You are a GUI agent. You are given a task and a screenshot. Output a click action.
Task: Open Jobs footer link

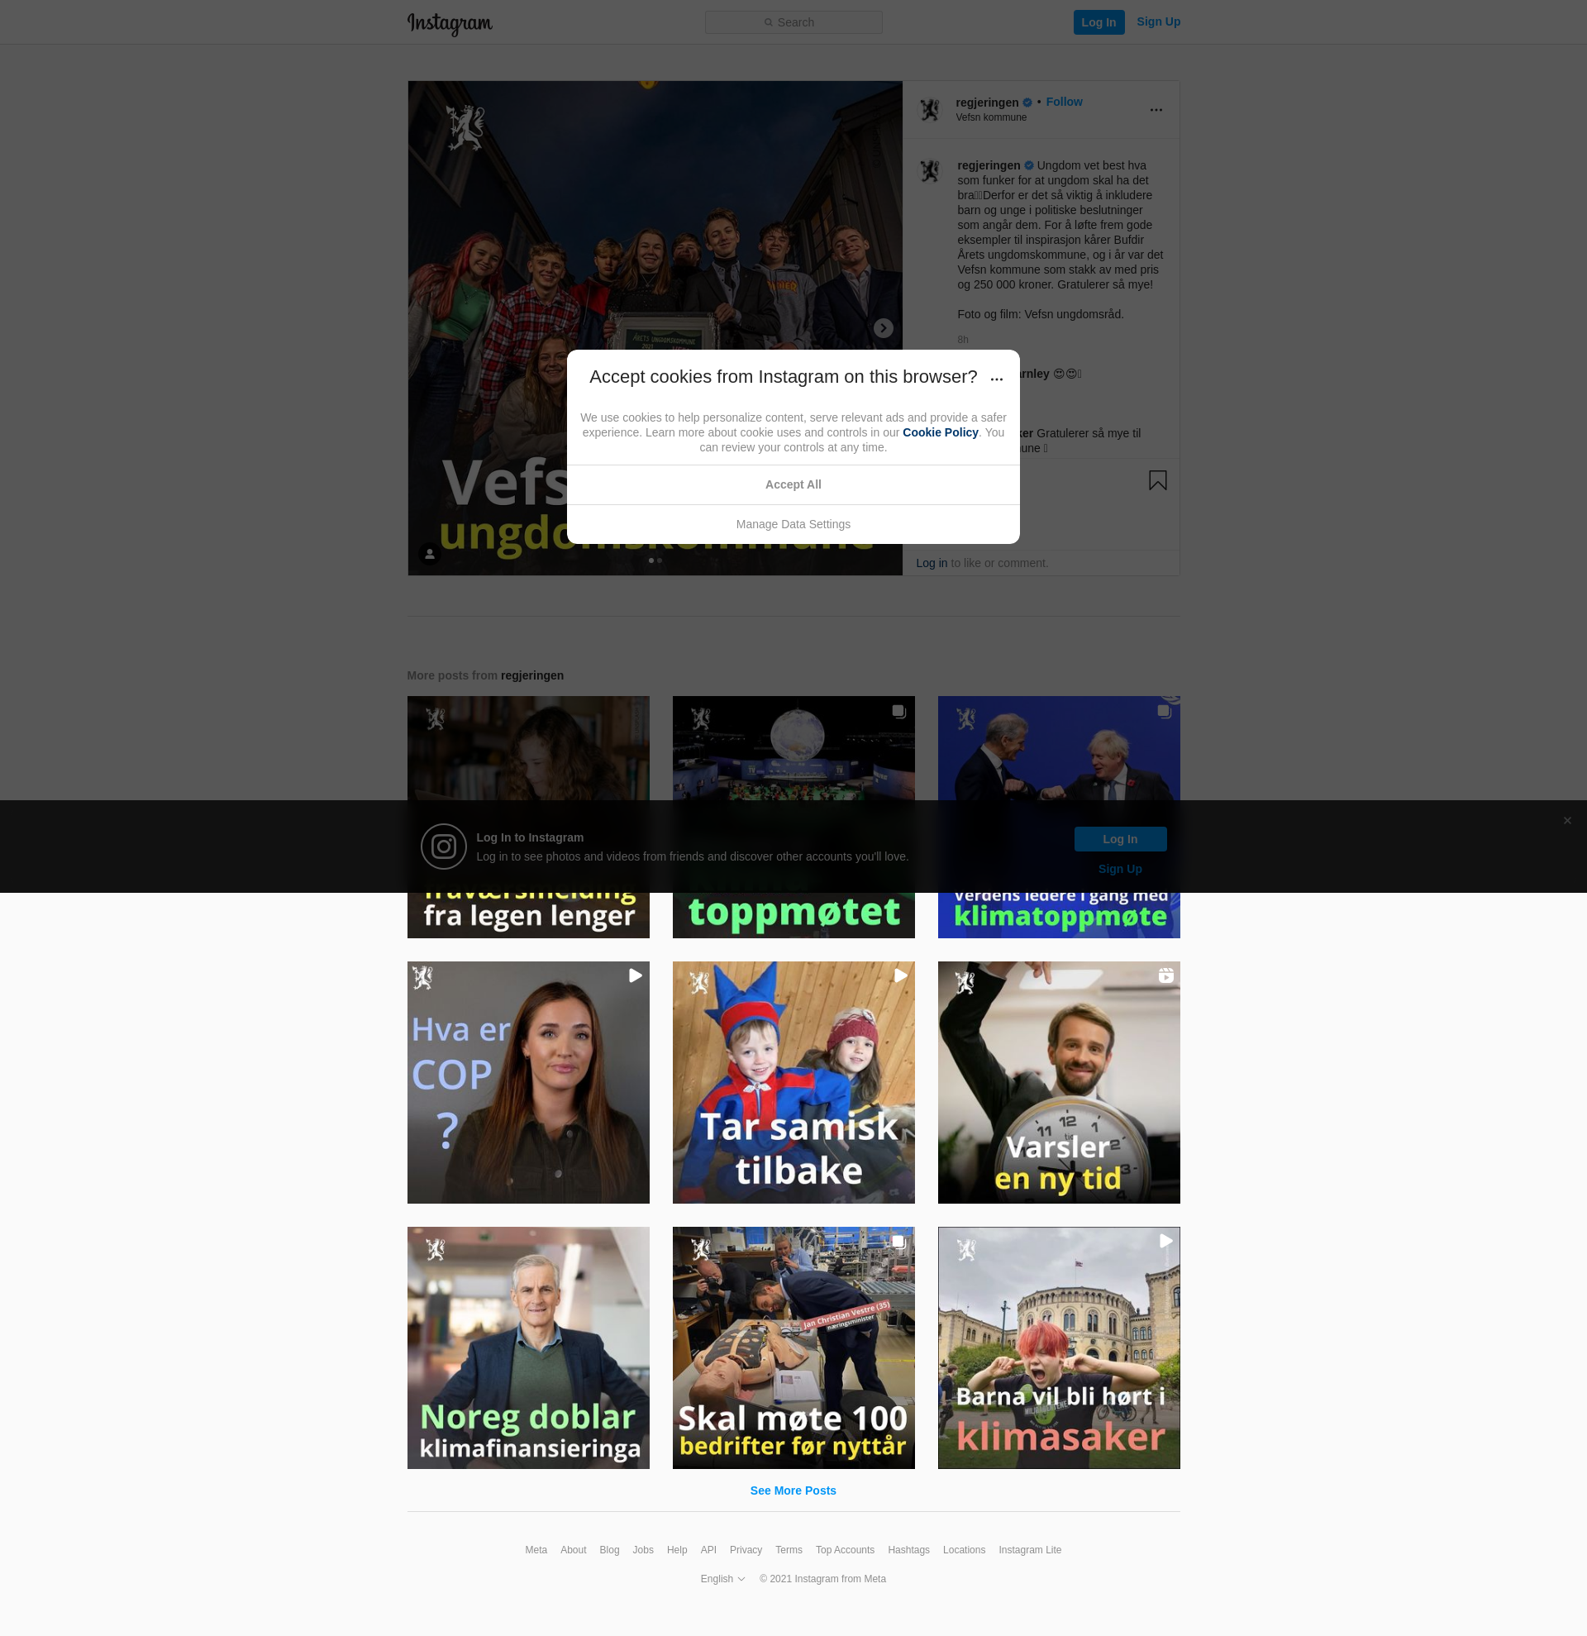click(x=642, y=1550)
